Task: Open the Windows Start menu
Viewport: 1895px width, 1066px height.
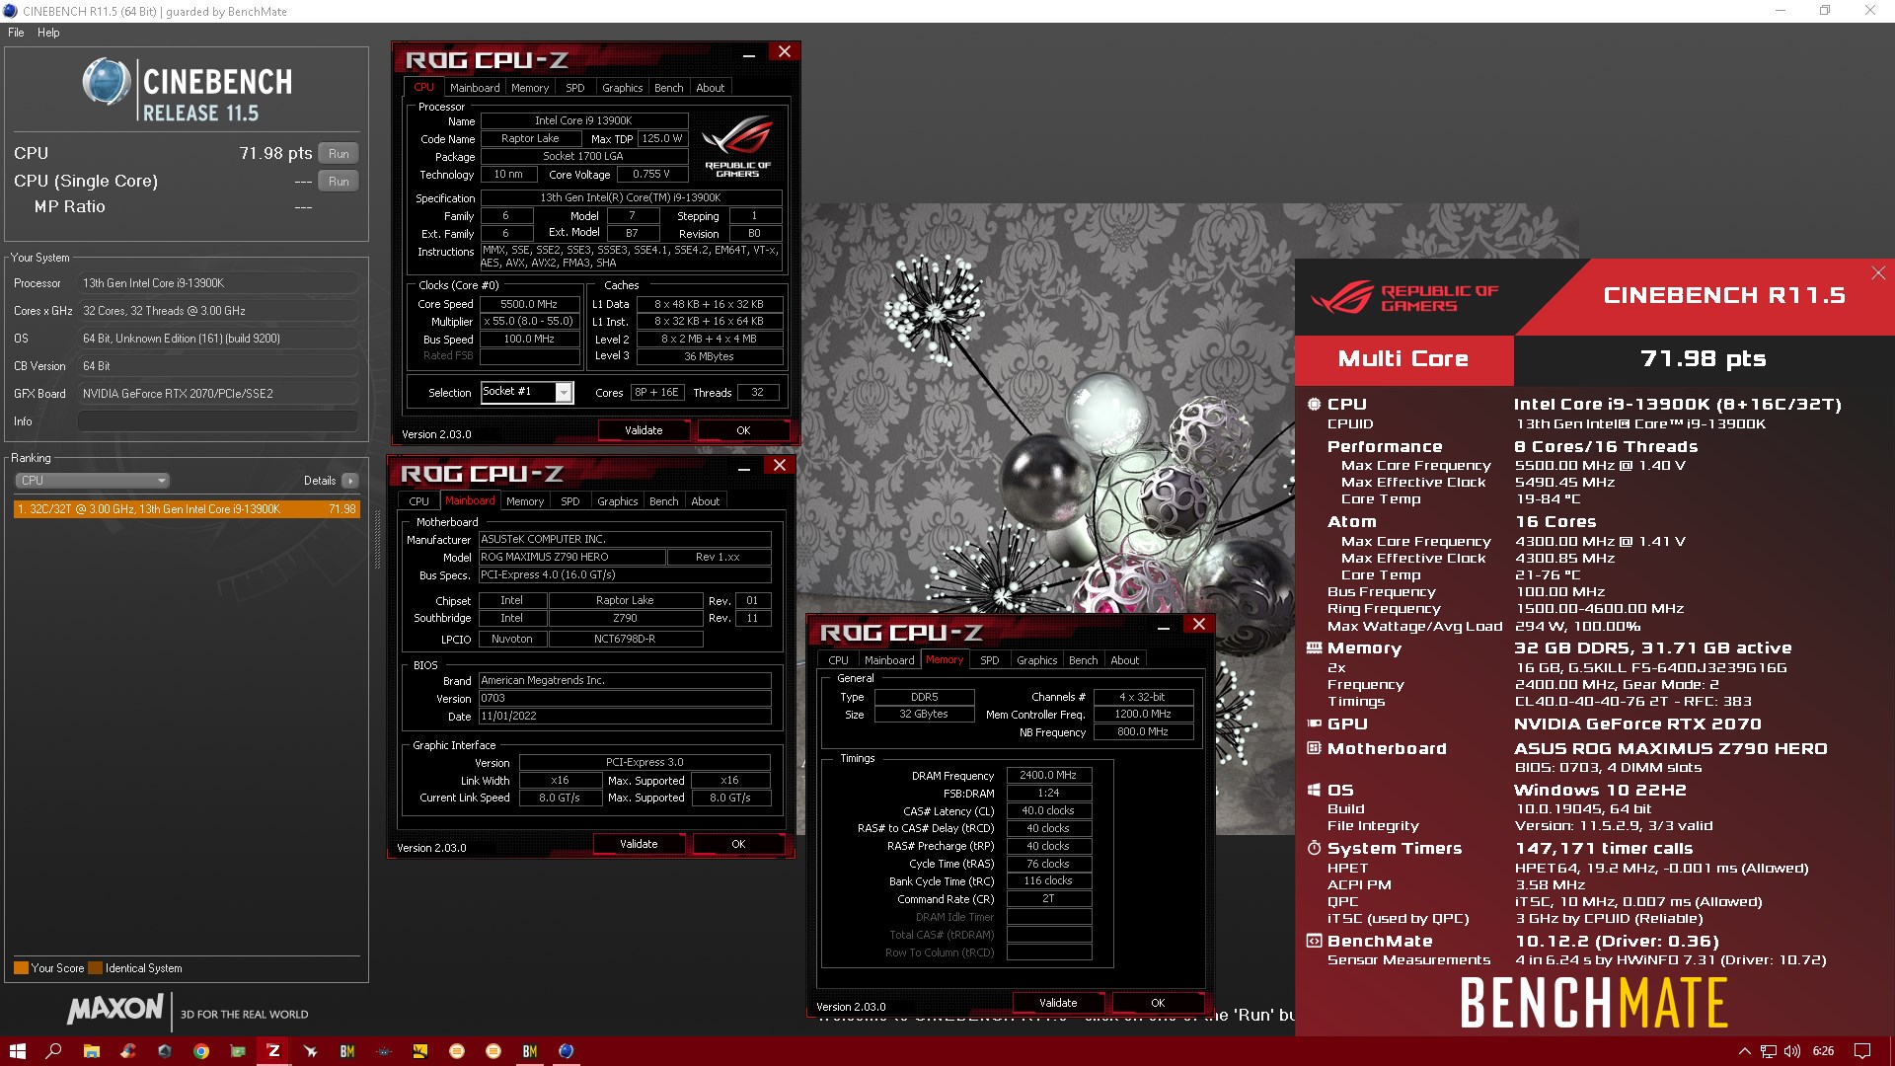Action: tap(17, 1051)
